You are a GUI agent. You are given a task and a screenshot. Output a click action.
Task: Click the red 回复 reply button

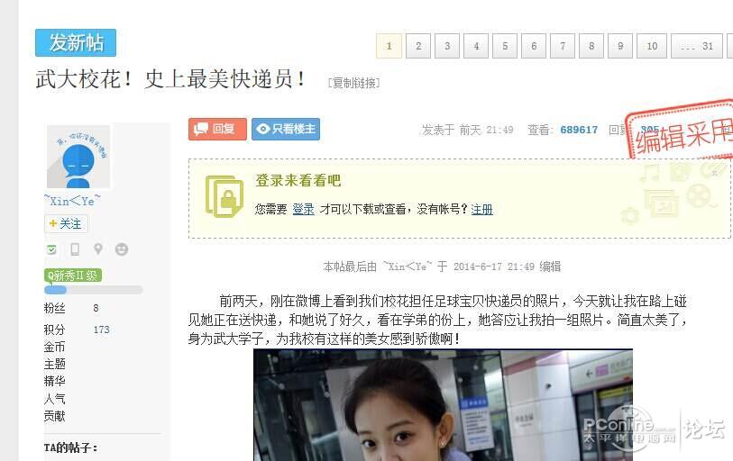(x=217, y=129)
